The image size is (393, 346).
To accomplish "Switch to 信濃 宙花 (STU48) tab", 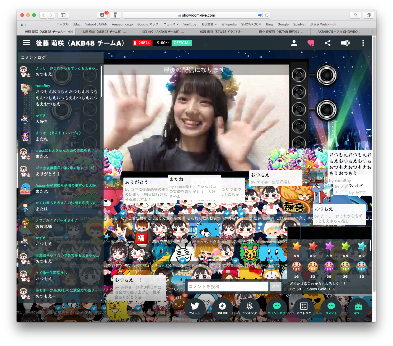I will pyautogui.click(x=222, y=32).
